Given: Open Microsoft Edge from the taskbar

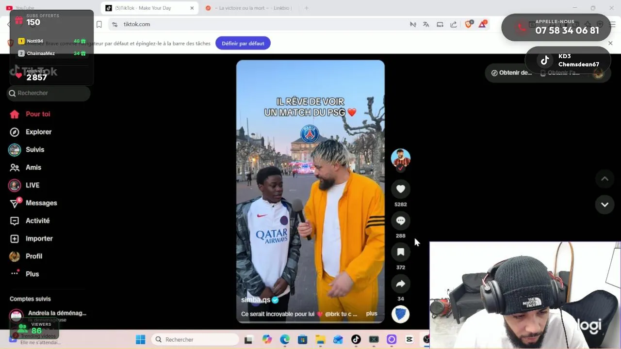Looking at the screenshot, I should (x=285, y=339).
